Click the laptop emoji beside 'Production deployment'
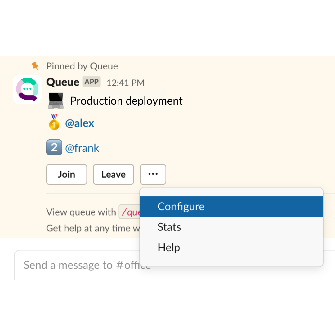The height and width of the screenshot is (335, 335). [56, 100]
